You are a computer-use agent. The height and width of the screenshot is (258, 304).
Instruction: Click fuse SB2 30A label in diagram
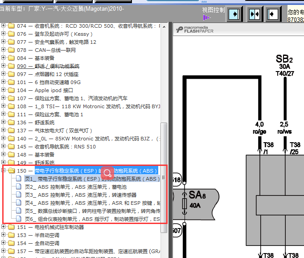tap(285, 66)
